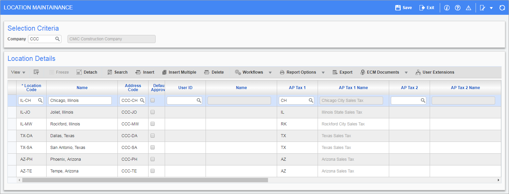The height and width of the screenshot is (194, 509).
Task: Open Company field search magnifier
Action: pos(57,39)
